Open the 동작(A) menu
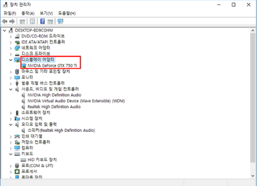Screen dimensions: 257x186 [x=28, y=13]
